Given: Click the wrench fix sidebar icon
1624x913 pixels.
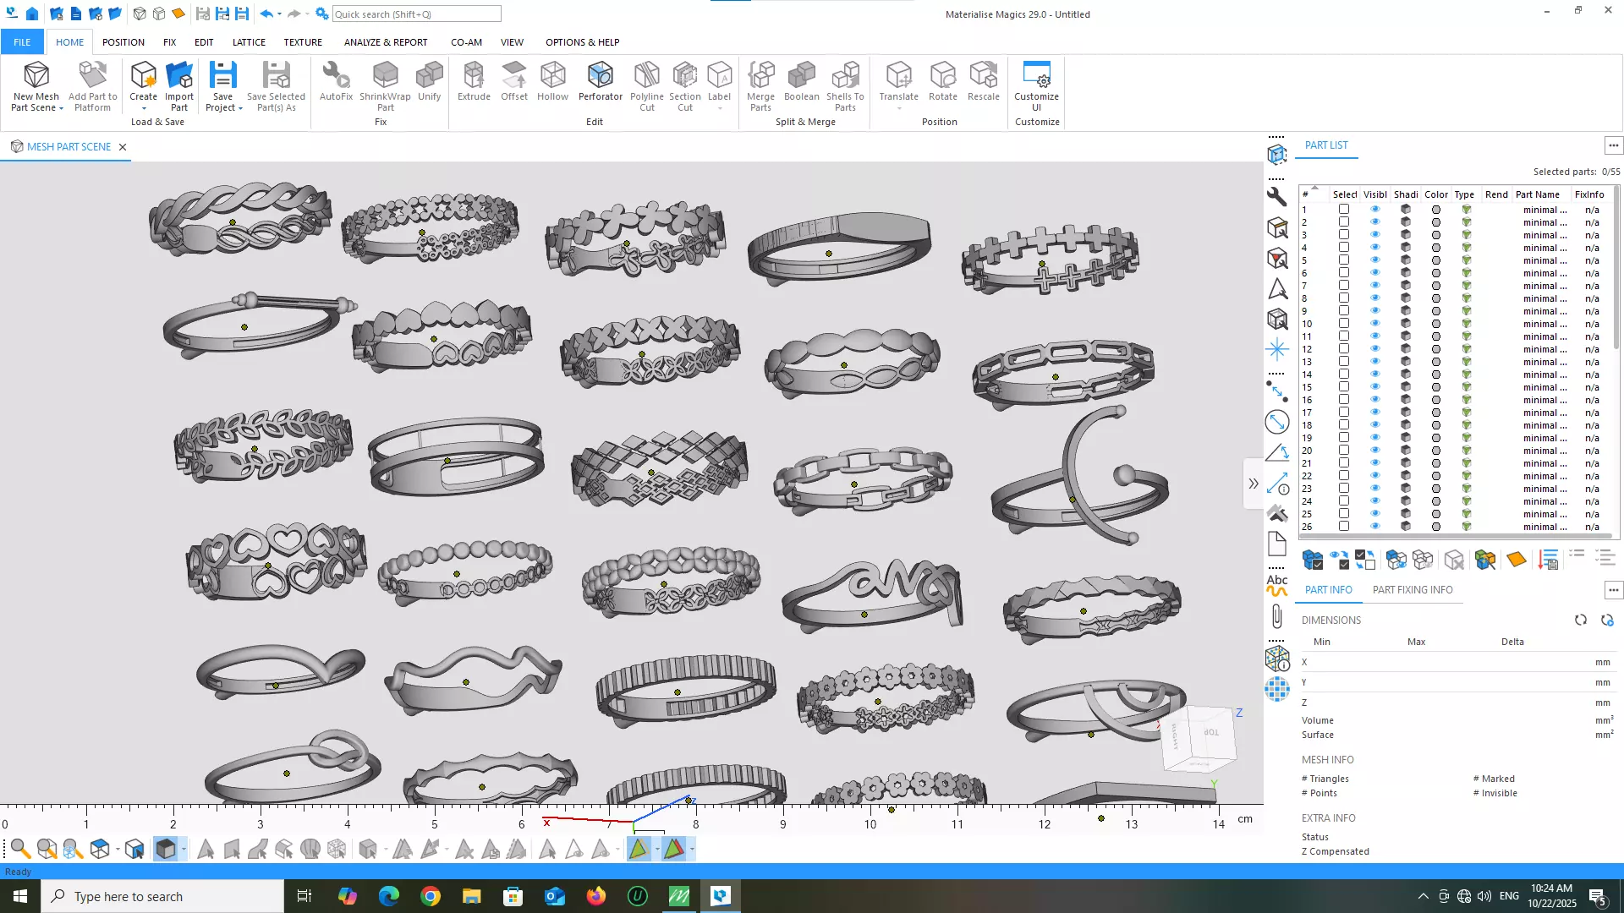Looking at the screenshot, I should pyautogui.click(x=1277, y=196).
